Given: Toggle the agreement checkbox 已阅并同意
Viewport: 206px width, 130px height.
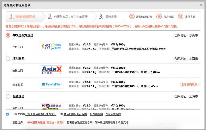Looking at the screenshot, I should pyautogui.click(x=7, y=114).
